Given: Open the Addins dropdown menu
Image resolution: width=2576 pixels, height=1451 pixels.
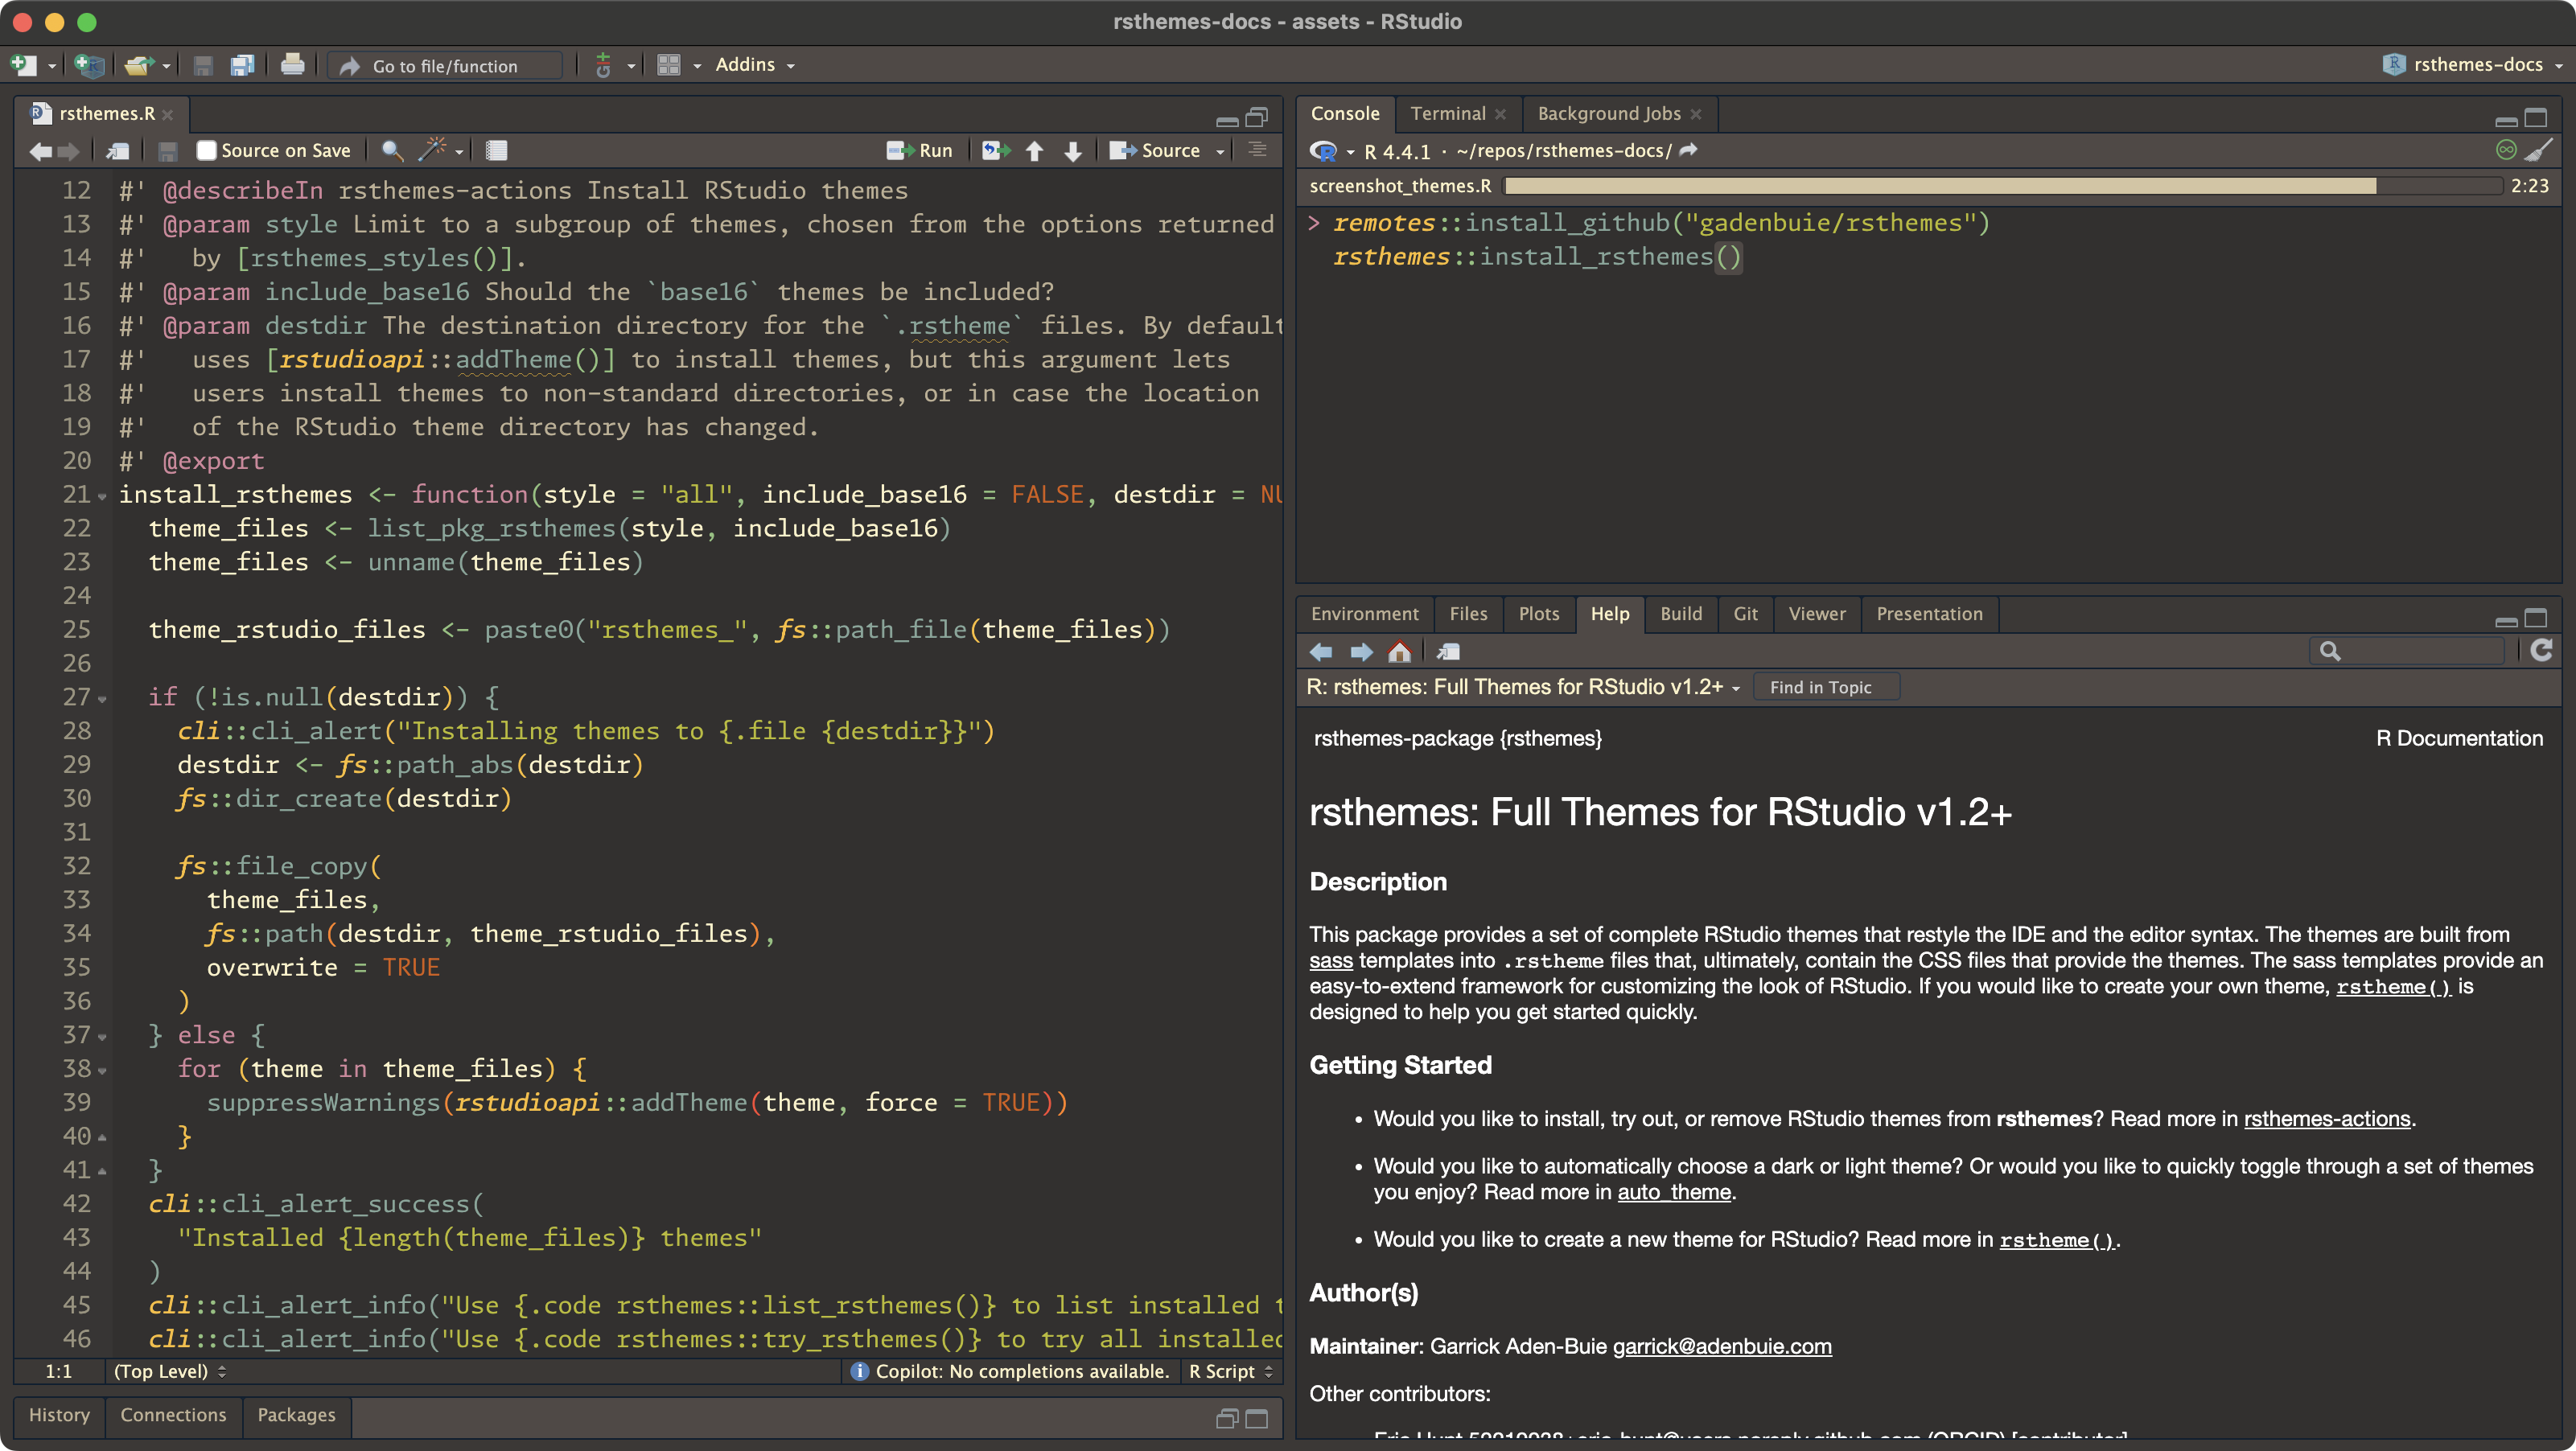Looking at the screenshot, I should point(755,65).
